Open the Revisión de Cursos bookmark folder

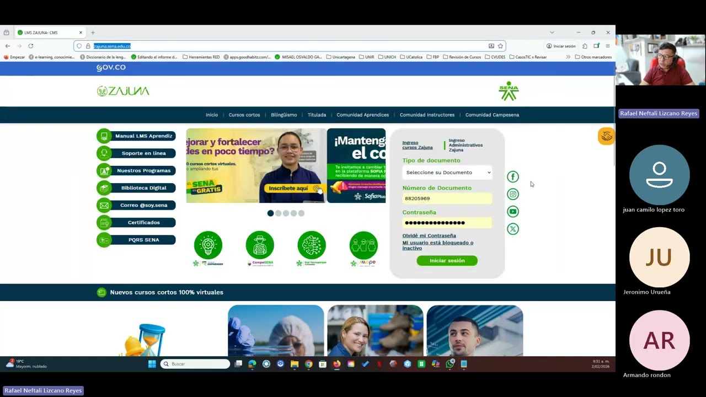coord(462,57)
